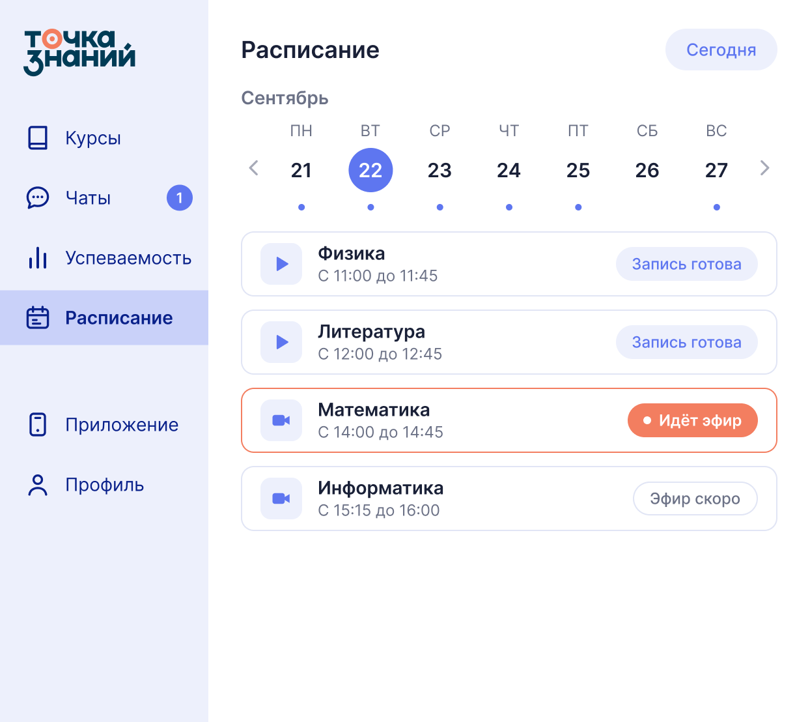Viewport: 810px width, 722px height.
Task: Select Friday 25 in the calendar
Action: (578, 170)
